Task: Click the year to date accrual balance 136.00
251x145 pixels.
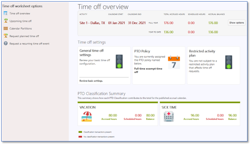Action: tap(213, 32)
